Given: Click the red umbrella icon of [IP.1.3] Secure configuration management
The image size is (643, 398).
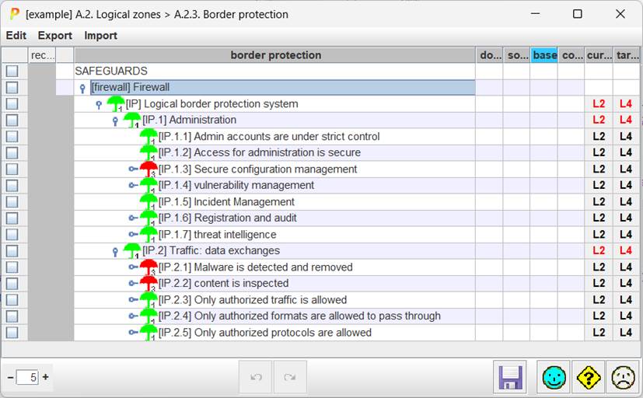Looking at the screenshot, I should pos(149,169).
